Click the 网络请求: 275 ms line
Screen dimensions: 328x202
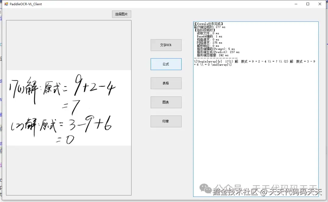210,43
